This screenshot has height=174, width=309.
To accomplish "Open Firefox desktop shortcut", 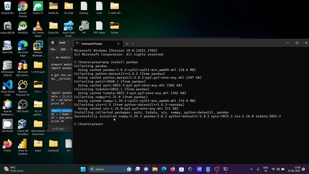I will 8,145.
